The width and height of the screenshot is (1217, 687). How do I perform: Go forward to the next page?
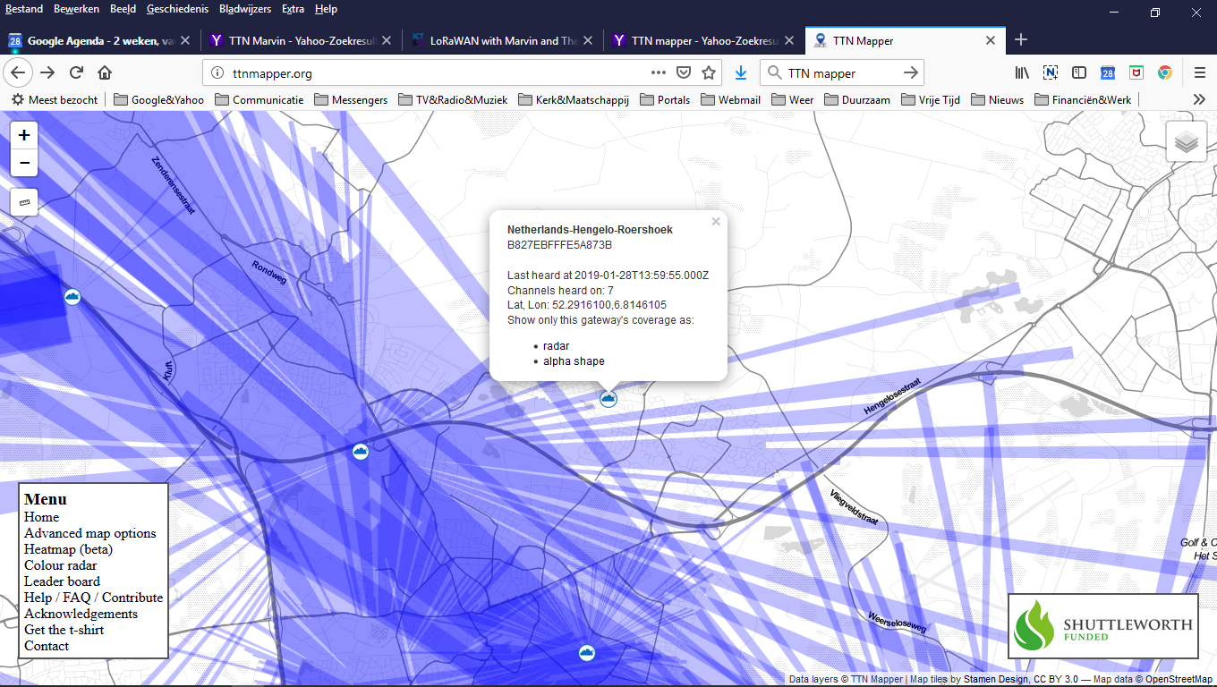coord(48,72)
